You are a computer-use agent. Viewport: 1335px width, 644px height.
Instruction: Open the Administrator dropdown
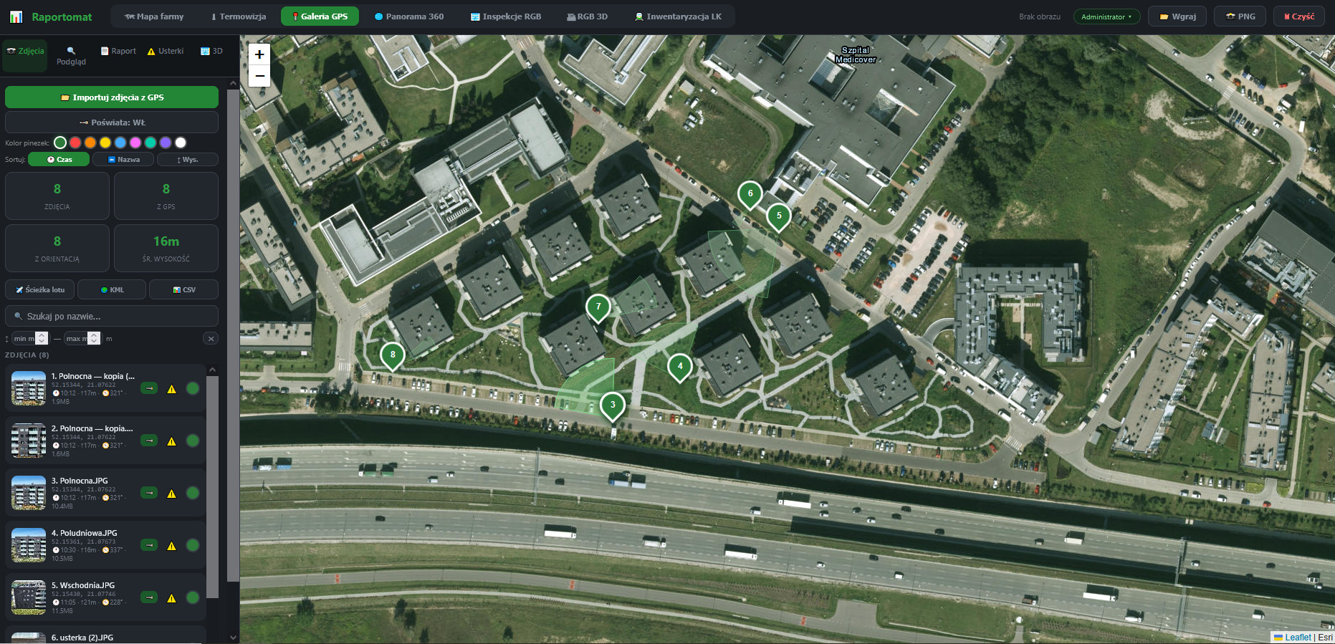tap(1106, 16)
